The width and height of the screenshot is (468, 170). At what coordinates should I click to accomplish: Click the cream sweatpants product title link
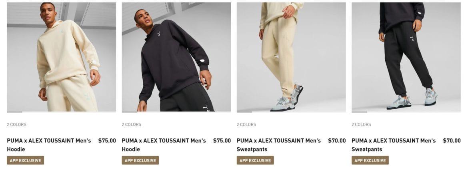(x=279, y=145)
